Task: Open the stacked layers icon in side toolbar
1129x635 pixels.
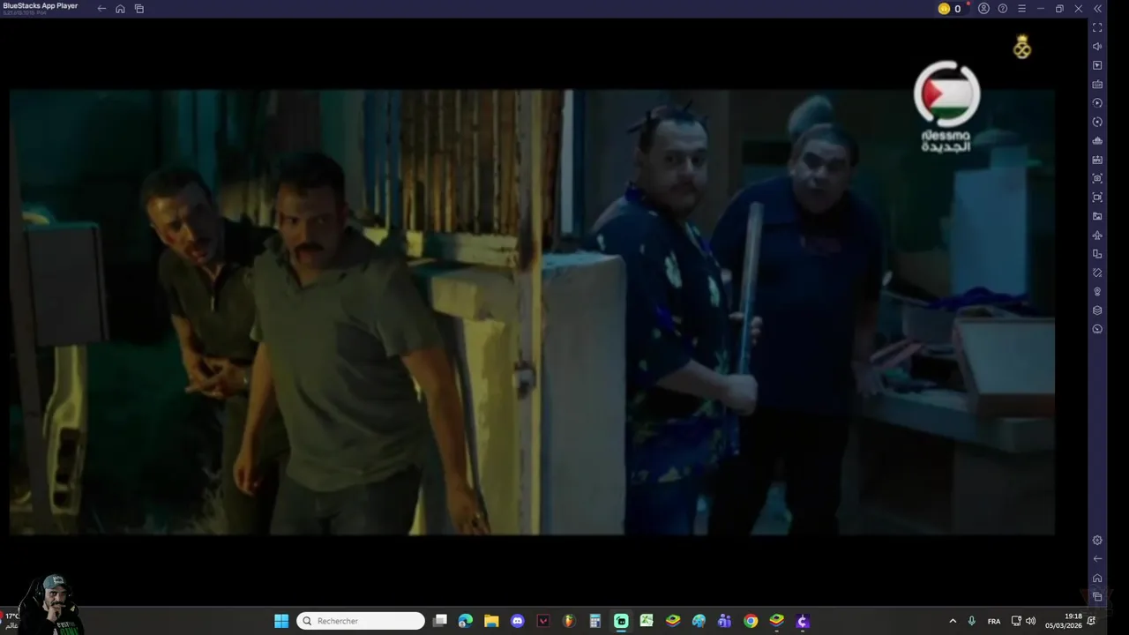Action: click(1097, 310)
